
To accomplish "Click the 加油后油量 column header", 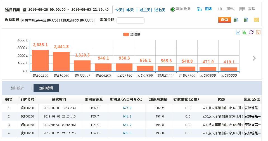I will pyautogui.click(x=158, y=99).
